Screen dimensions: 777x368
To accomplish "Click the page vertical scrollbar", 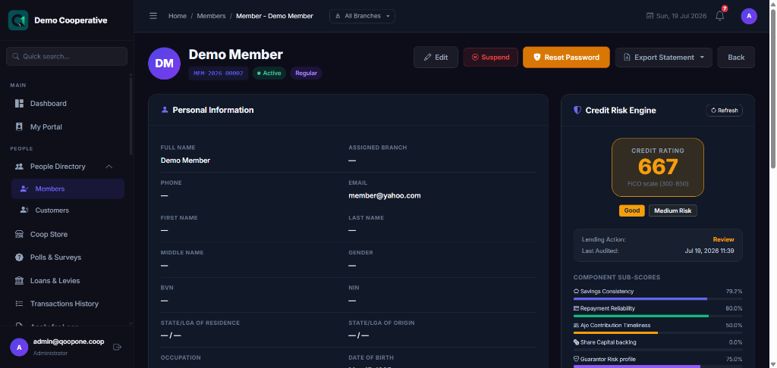I will 772,89.
